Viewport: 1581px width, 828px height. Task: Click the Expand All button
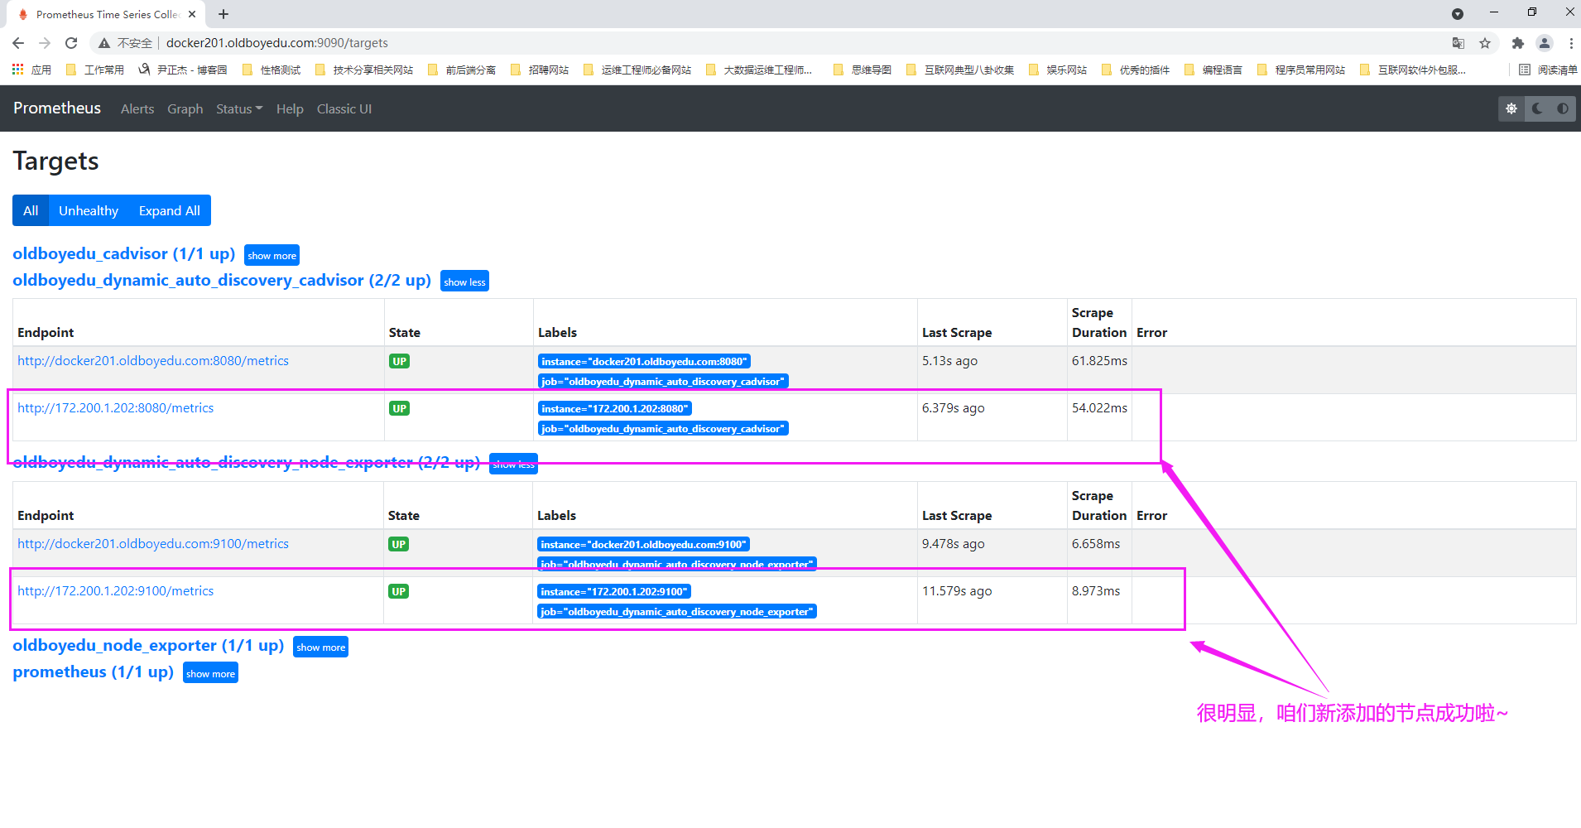(x=170, y=210)
